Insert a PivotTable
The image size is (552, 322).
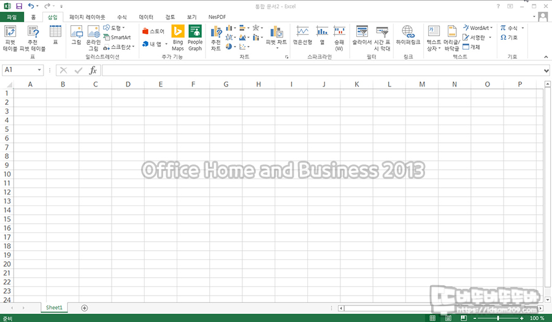click(x=10, y=39)
